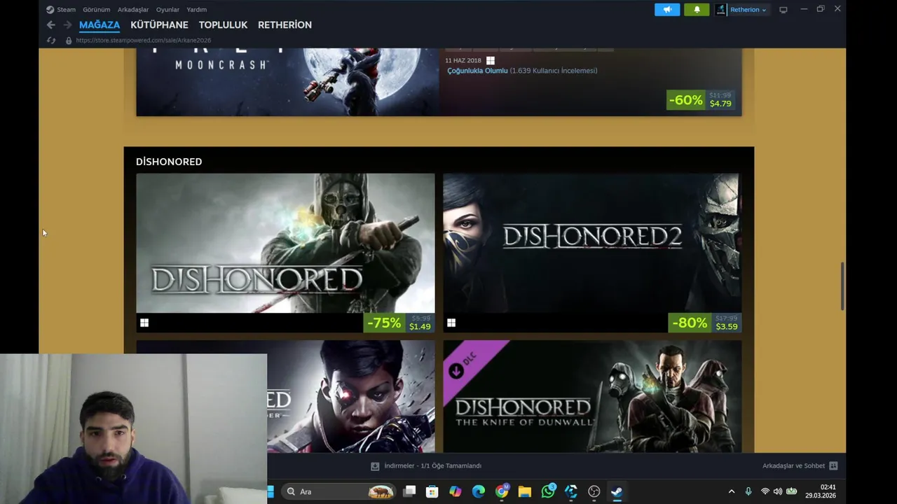
Task: Click Windows icon under Dishonored card
Action: (144, 323)
